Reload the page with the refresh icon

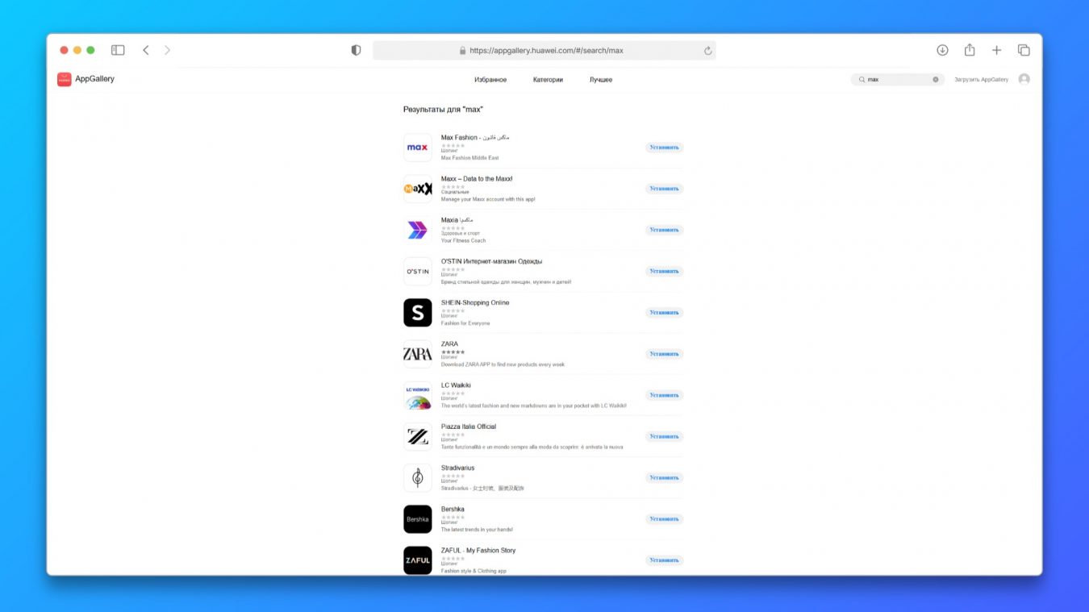pos(708,50)
